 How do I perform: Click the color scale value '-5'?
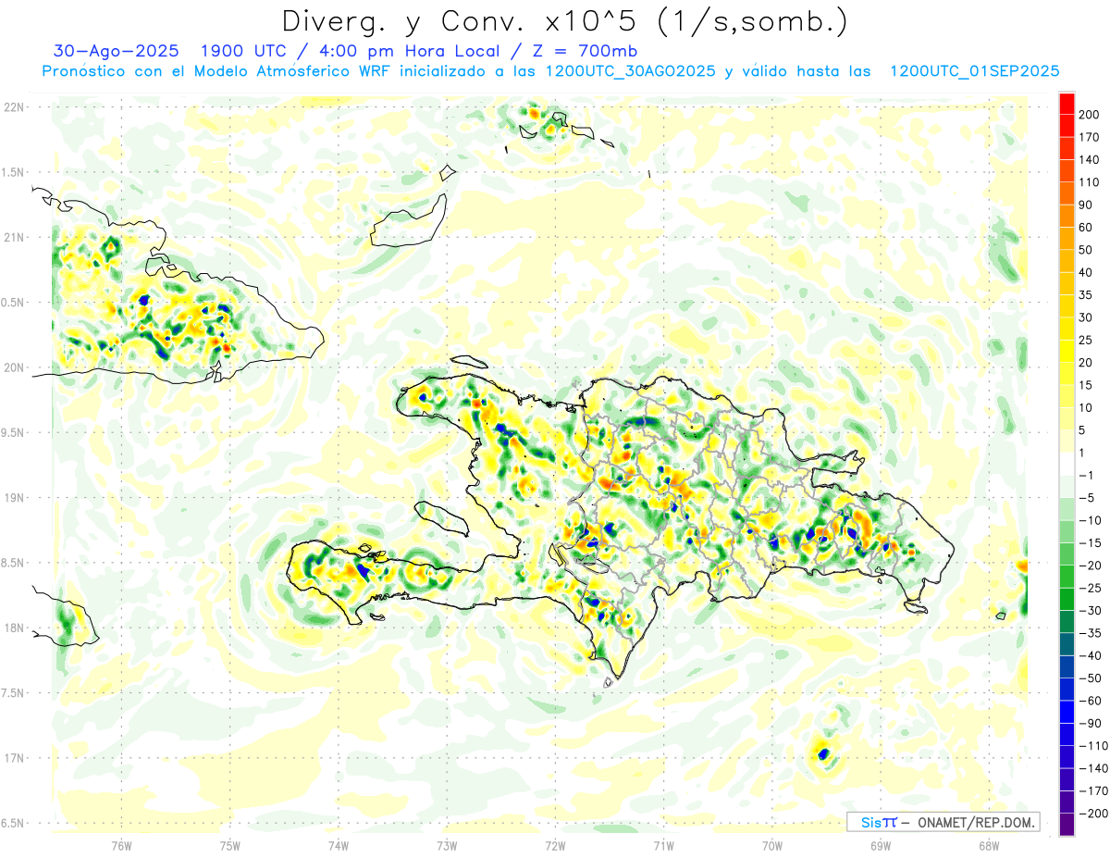tap(1088, 498)
